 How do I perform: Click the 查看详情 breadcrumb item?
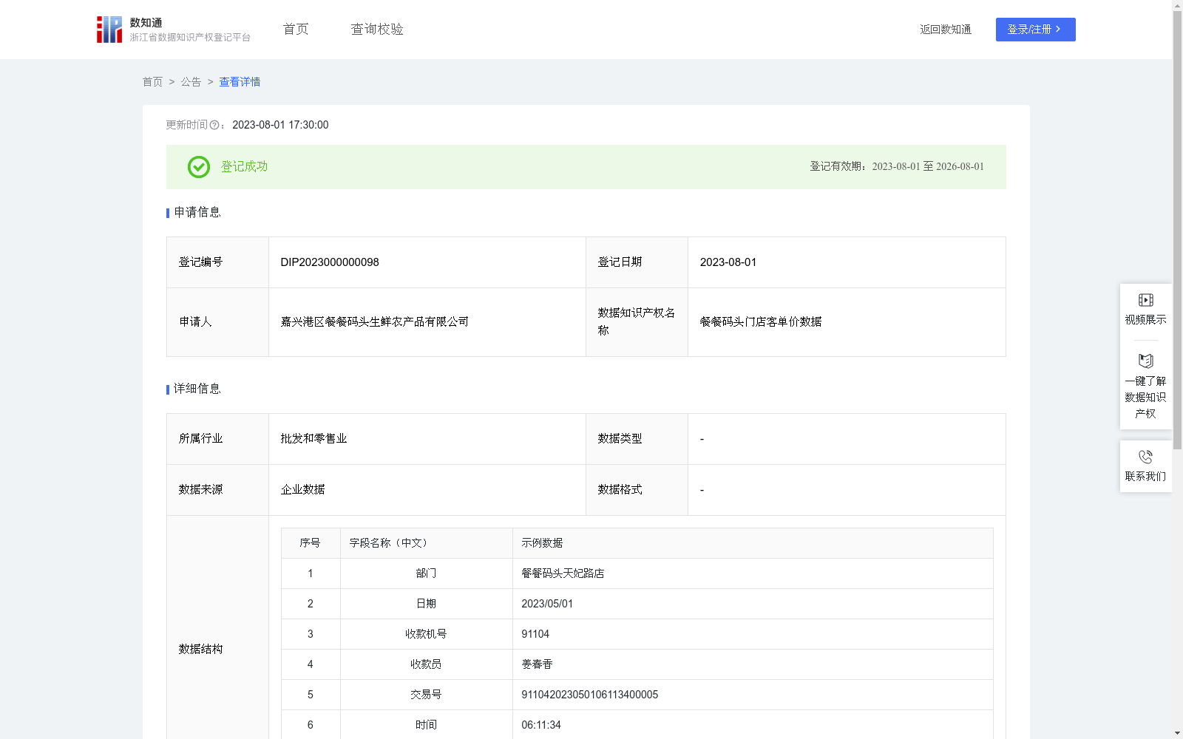point(240,82)
